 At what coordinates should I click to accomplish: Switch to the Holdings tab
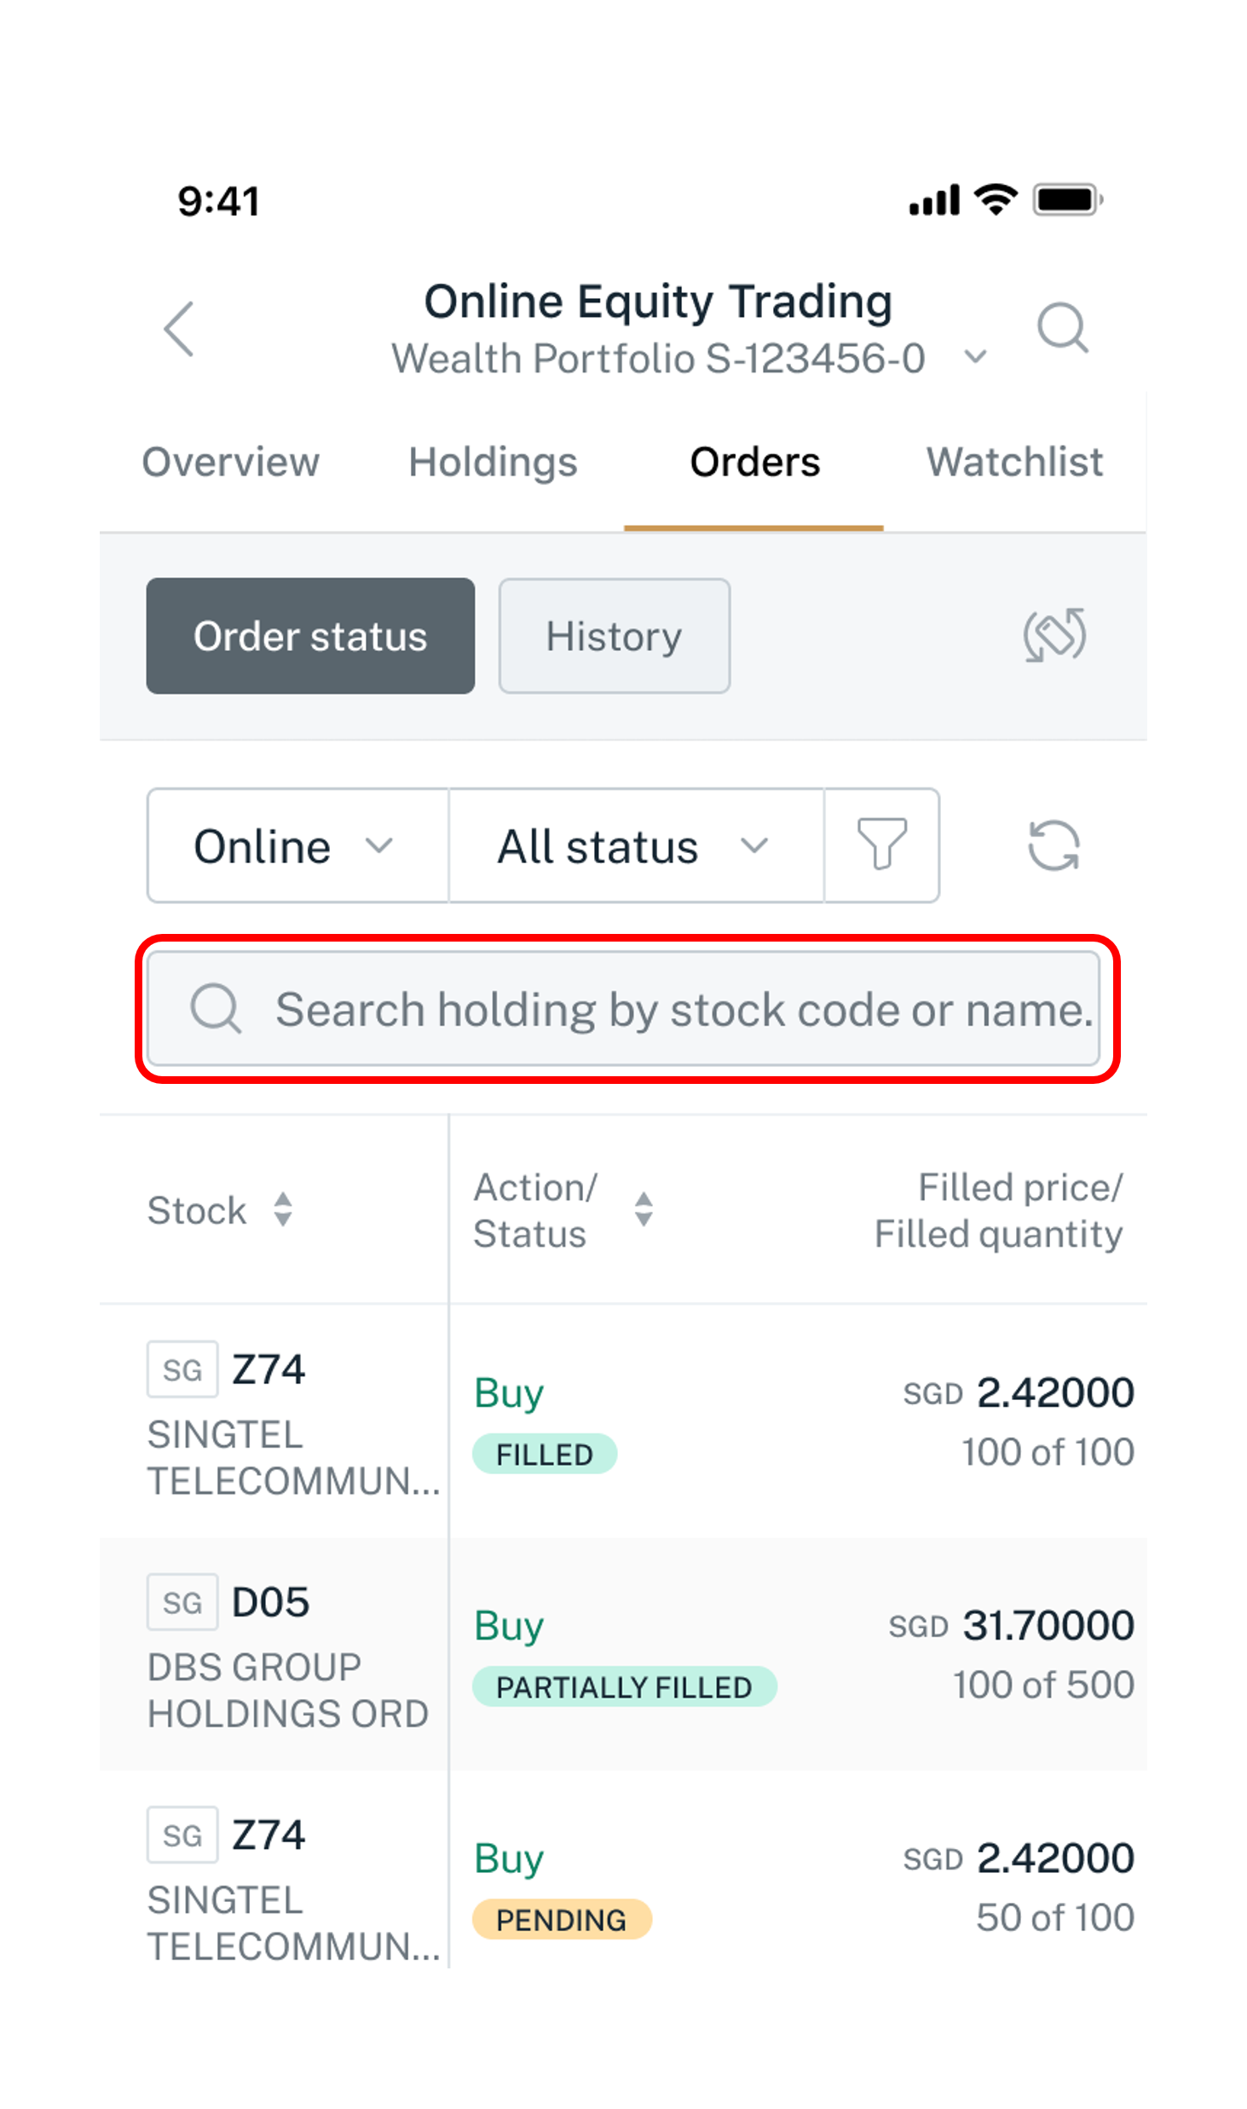pos(493,463)
